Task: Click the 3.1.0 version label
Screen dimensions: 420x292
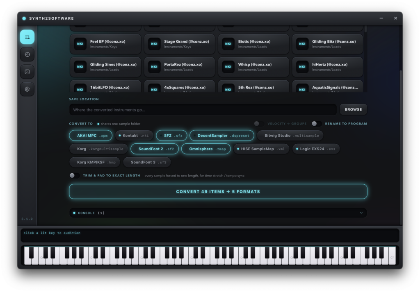Action: pyautogui.click(x=27, y=219)
